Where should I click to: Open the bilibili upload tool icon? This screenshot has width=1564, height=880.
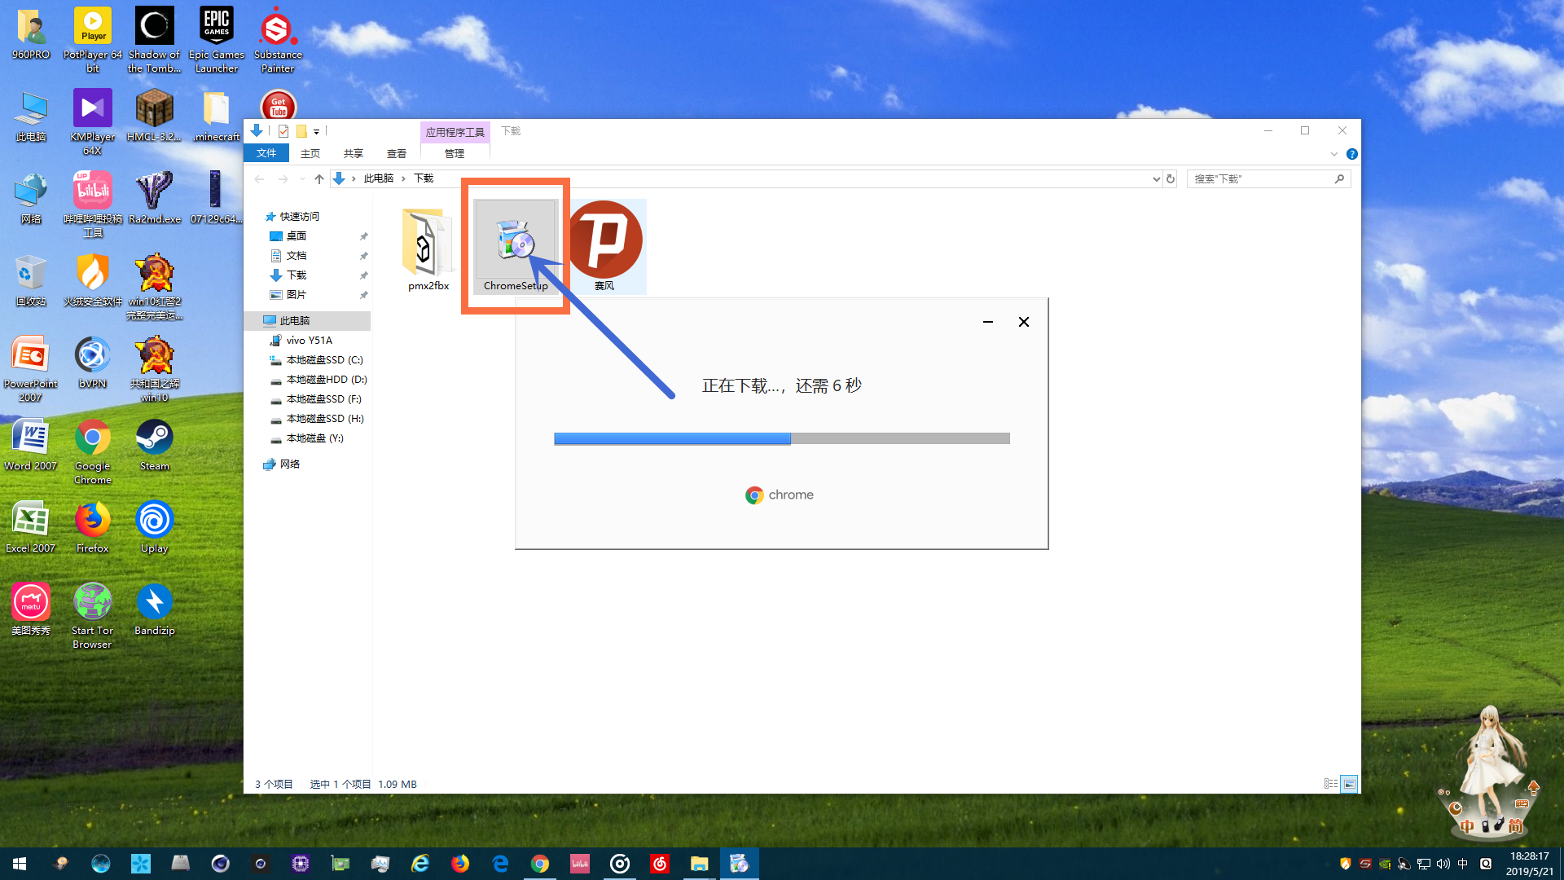coord(92,204)
